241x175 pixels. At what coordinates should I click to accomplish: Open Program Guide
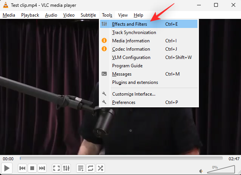click(x=149, y=66)
